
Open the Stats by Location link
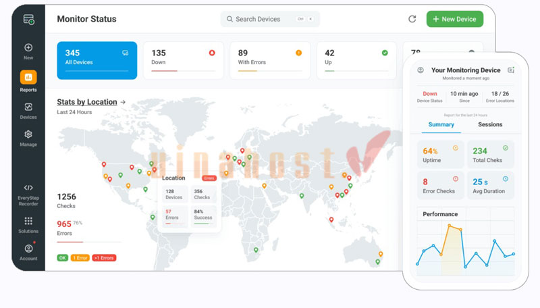tap(87, 102)
